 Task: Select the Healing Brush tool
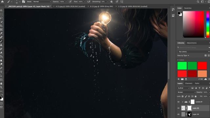point(1,37)
